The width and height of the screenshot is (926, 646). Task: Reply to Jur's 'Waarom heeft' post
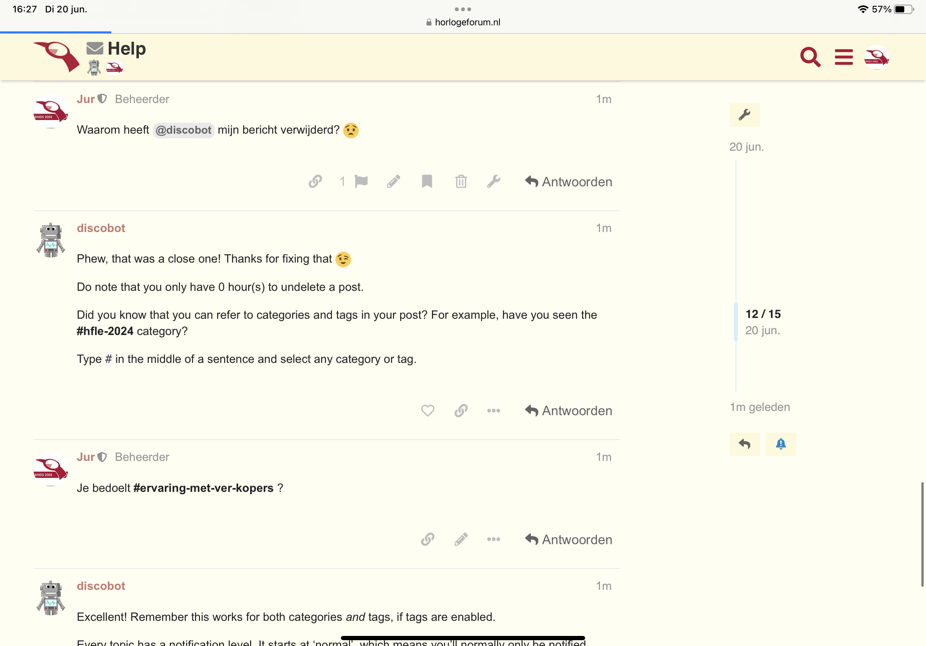[568, 182]
